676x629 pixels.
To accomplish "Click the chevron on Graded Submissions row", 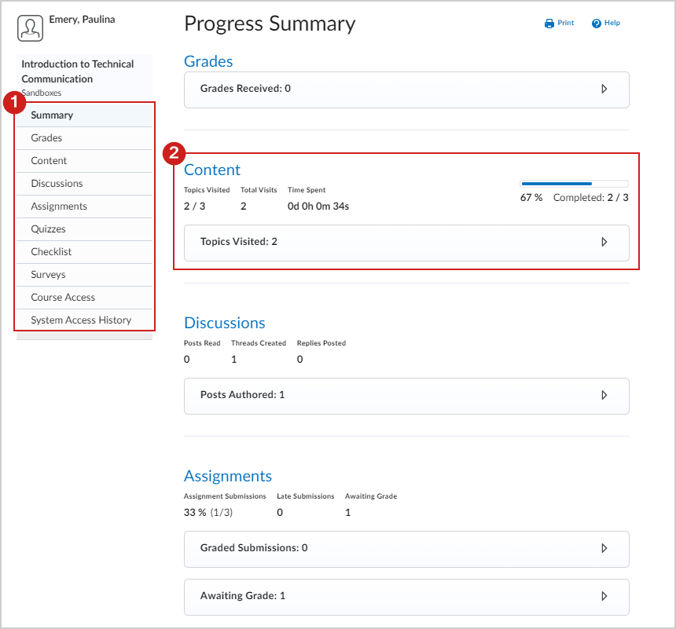I will [x=604, y=549].
